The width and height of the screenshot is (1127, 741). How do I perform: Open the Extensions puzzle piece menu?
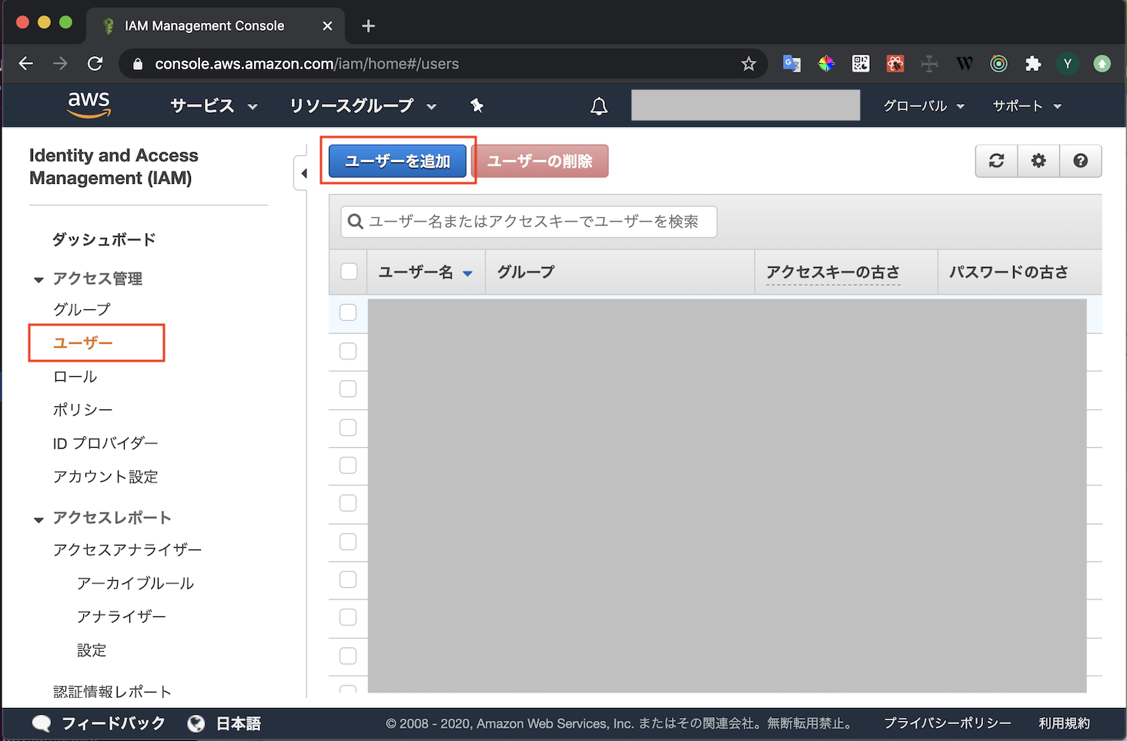[1033, 64]
